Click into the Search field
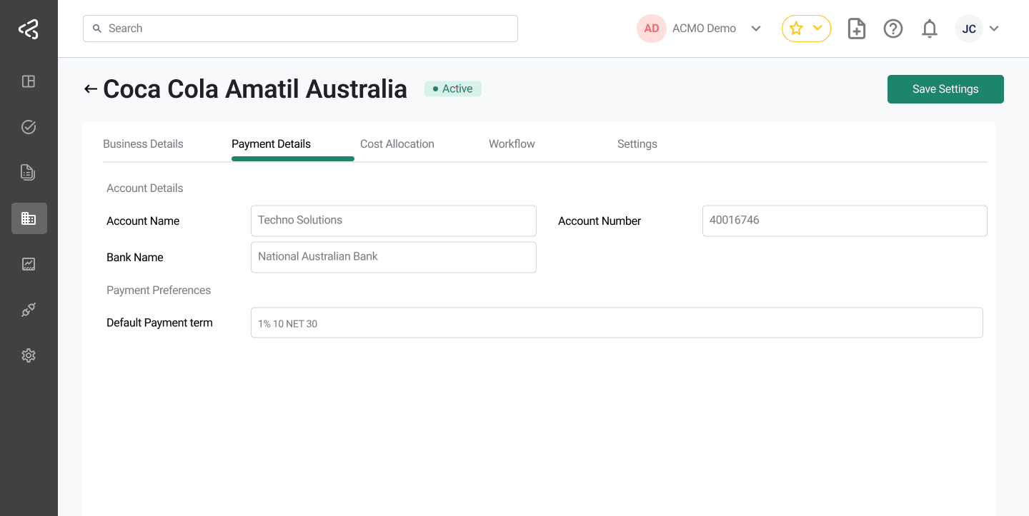Image resolution: width=1029 pixels, height=516 pixels. coord(300,29)
